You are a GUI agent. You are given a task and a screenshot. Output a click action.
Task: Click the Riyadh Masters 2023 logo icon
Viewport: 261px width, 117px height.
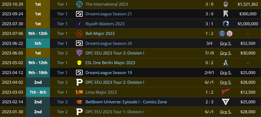click(79, 24)
